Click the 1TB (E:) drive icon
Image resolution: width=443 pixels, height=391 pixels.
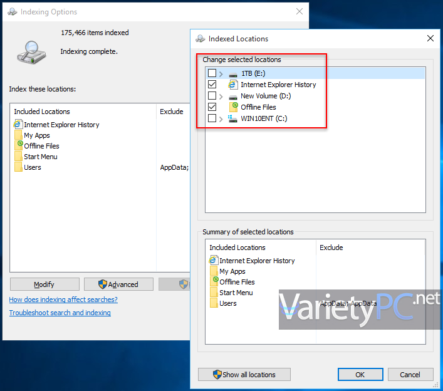233,74
